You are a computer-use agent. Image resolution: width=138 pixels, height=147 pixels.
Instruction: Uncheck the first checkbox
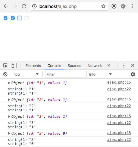point(5,18)
